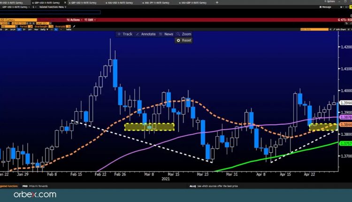Click the pencil edit icon beside Oversold
The image size is (352, 202).
(74, 26)
